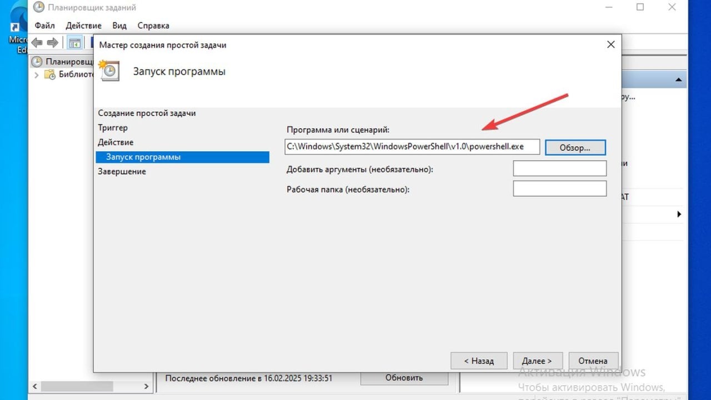Screen dimensions: 711x400
Task: Collapse the actions pane section arrow
Action: coord(678,80)
